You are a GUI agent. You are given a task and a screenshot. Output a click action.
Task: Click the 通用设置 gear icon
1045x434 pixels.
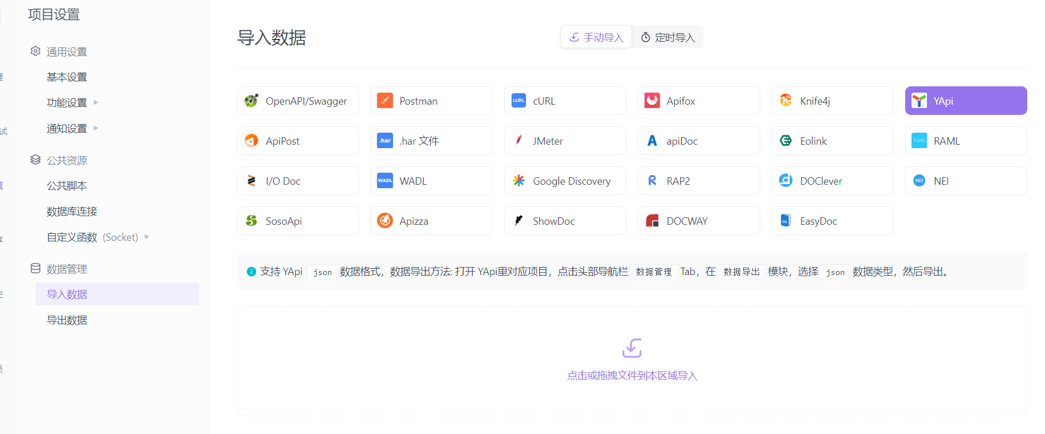pyautogui.click(x=36, y=51)
